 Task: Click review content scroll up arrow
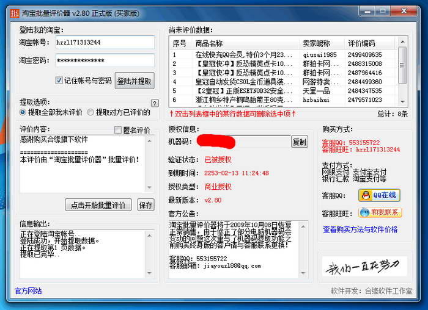149,140
